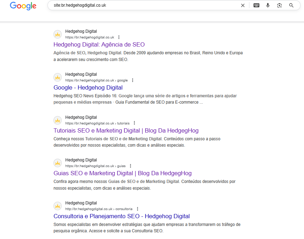This screenshot has height=239, width=304.
Task: Start voice search with the microphone
Action: pos(268,5)
